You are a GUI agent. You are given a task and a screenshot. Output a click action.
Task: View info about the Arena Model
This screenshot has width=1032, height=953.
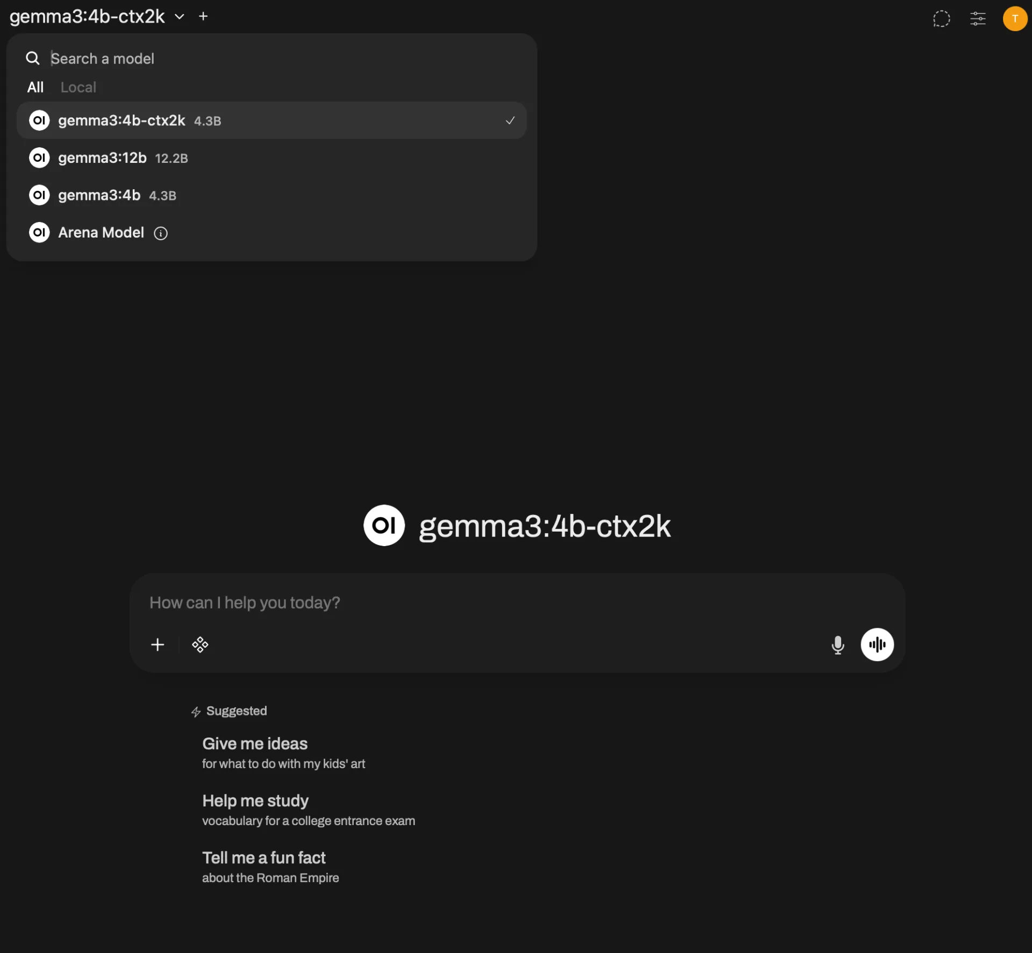click(x=160, y=233)
